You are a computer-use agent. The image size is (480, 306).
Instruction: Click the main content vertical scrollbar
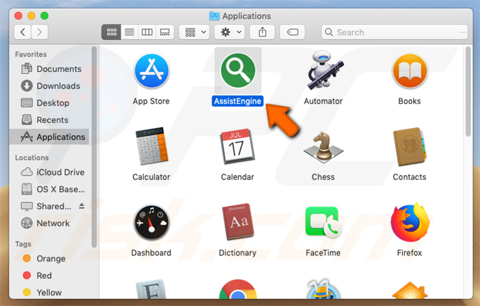468,92
